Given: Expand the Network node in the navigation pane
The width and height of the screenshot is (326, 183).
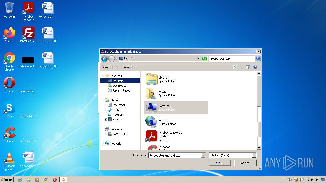Looking at the screenshot, I should (103, 144).
